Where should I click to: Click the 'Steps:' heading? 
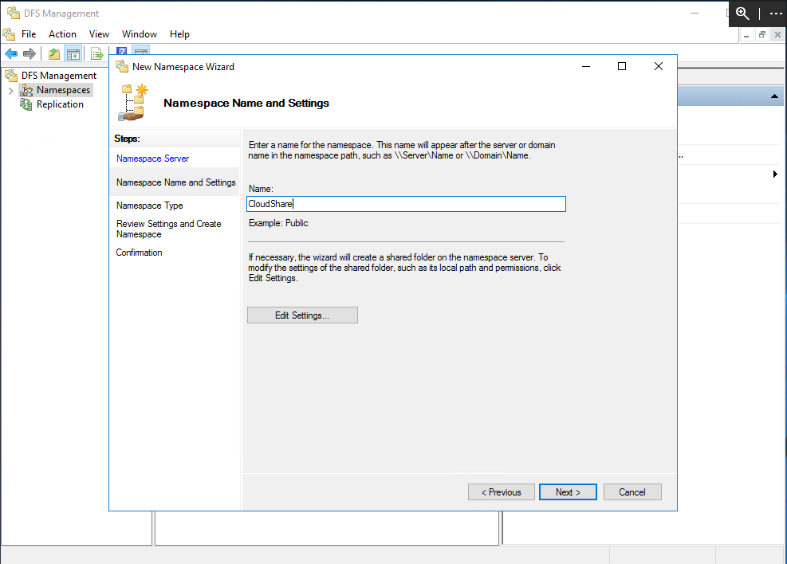[x=127, y=139]
